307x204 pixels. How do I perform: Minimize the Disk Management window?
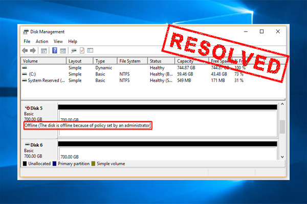point(246,32)
